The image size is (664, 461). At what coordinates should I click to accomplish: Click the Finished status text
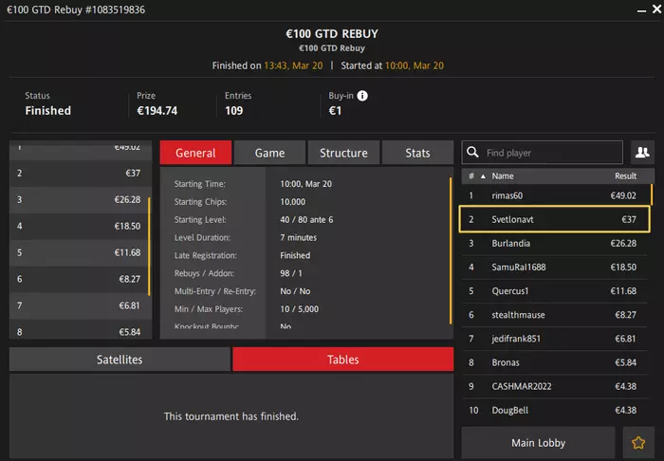[47, 111]
